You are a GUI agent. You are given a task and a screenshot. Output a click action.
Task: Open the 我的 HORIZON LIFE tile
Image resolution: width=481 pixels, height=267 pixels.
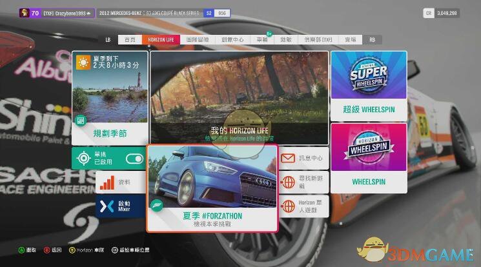[x=240, y=98]
